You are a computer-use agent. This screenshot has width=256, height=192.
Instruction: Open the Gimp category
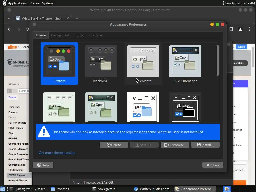pos(11,133)
